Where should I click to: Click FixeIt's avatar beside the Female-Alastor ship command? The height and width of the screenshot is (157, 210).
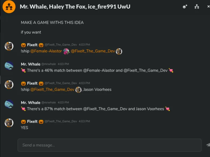9,46
